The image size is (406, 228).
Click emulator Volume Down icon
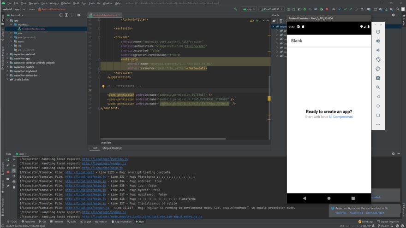(x=378, y=50)
